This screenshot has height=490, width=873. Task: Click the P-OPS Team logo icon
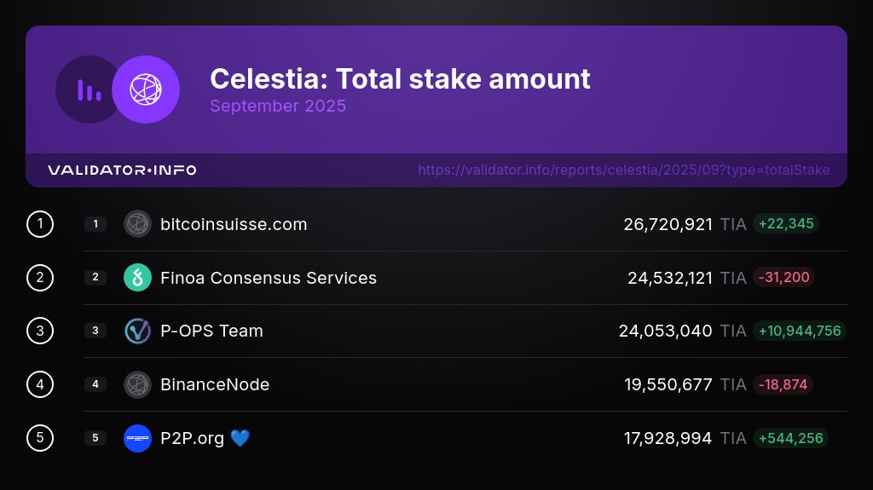(x=137, y=331)
